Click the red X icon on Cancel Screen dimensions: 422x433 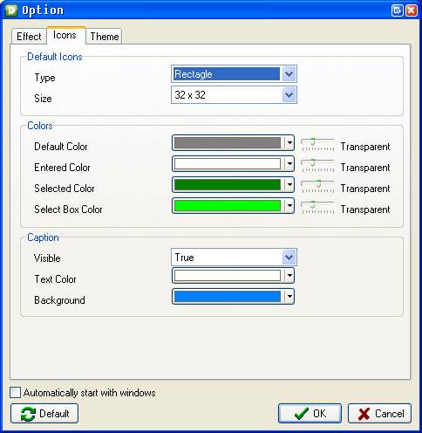364,414
